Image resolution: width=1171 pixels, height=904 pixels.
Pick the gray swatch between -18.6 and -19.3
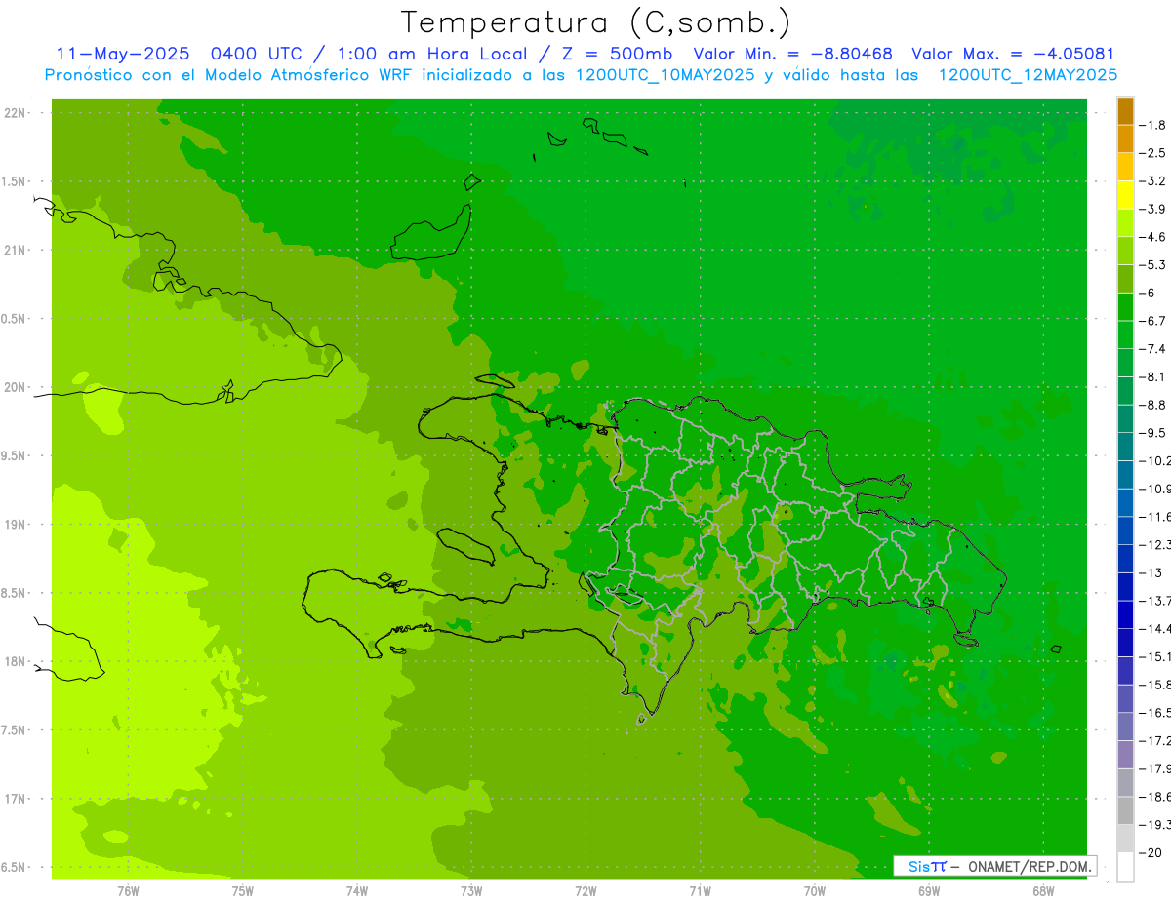click(x=1125, y=810)
